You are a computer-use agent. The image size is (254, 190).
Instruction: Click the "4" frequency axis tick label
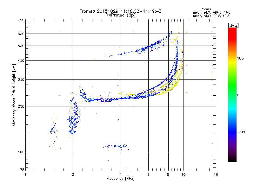coord(121,174)
